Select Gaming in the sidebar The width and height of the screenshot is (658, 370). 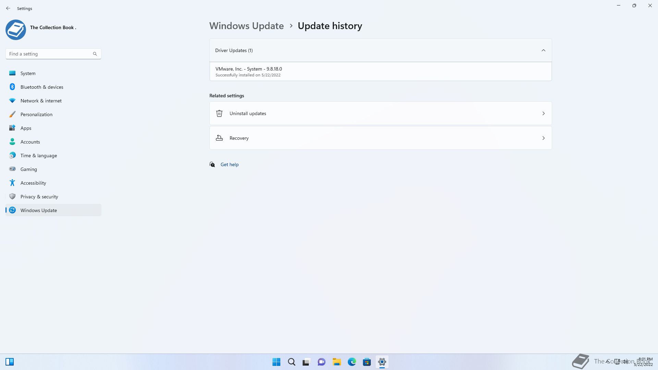[53, 169]
